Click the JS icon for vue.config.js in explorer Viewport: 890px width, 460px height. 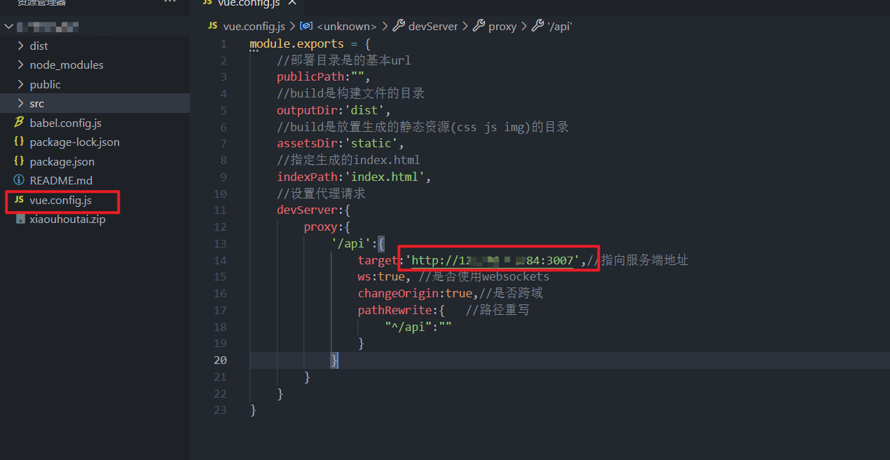click(19, 200)
